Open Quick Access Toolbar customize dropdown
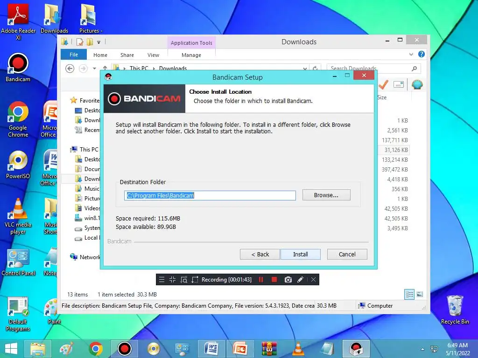Viewport: 478px width, 358px height. point(99,42)
